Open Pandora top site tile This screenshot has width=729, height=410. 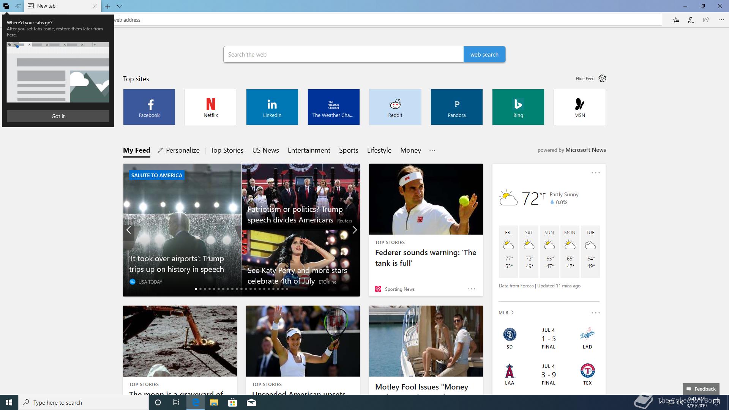[x=457, y=107]
